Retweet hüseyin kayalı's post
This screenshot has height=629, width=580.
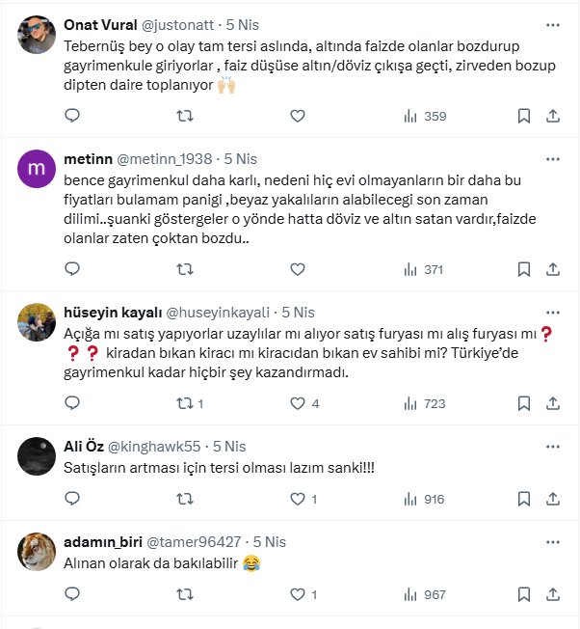(x=186, y=404)
